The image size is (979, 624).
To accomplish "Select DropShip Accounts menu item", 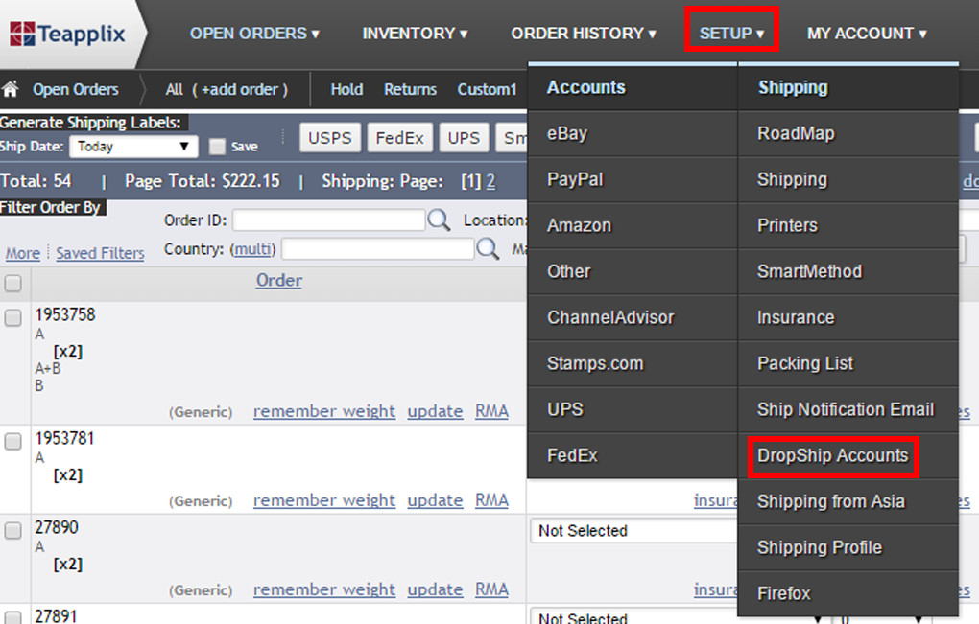I will (848, 455).
